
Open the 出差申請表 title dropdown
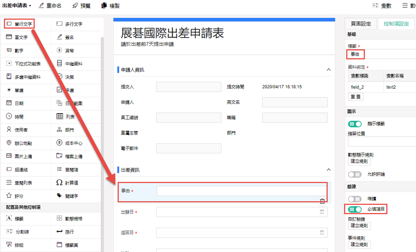[x=17, y=6]
